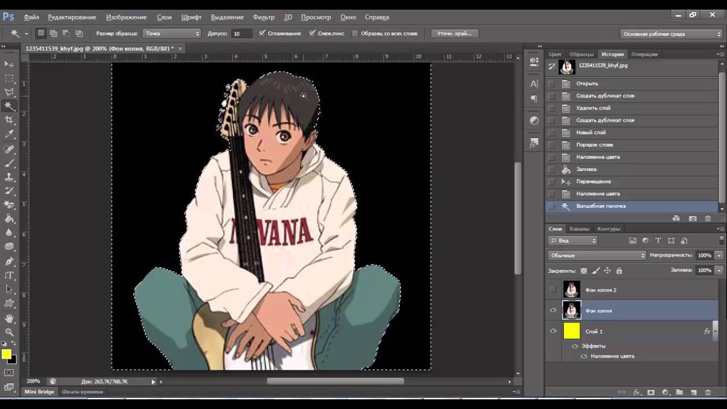Viewport: 727px width, 409px height.
Task: Add layer mask from Layers panel footer
Action: pos(651,392)
